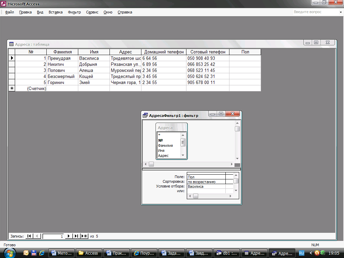Click the empty 'или' criteria cell

(206, 191)
